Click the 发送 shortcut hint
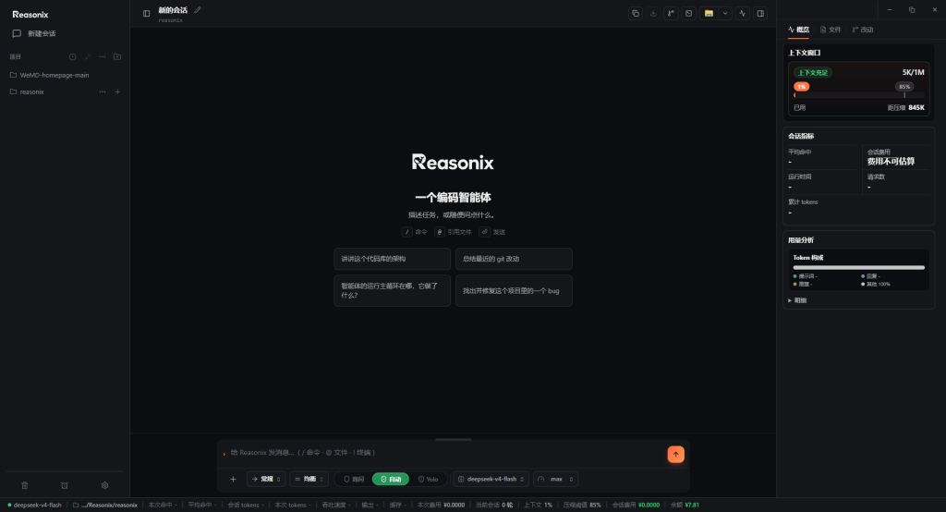The width and height of the screenshot is (946, 512). tap(492, 232)
